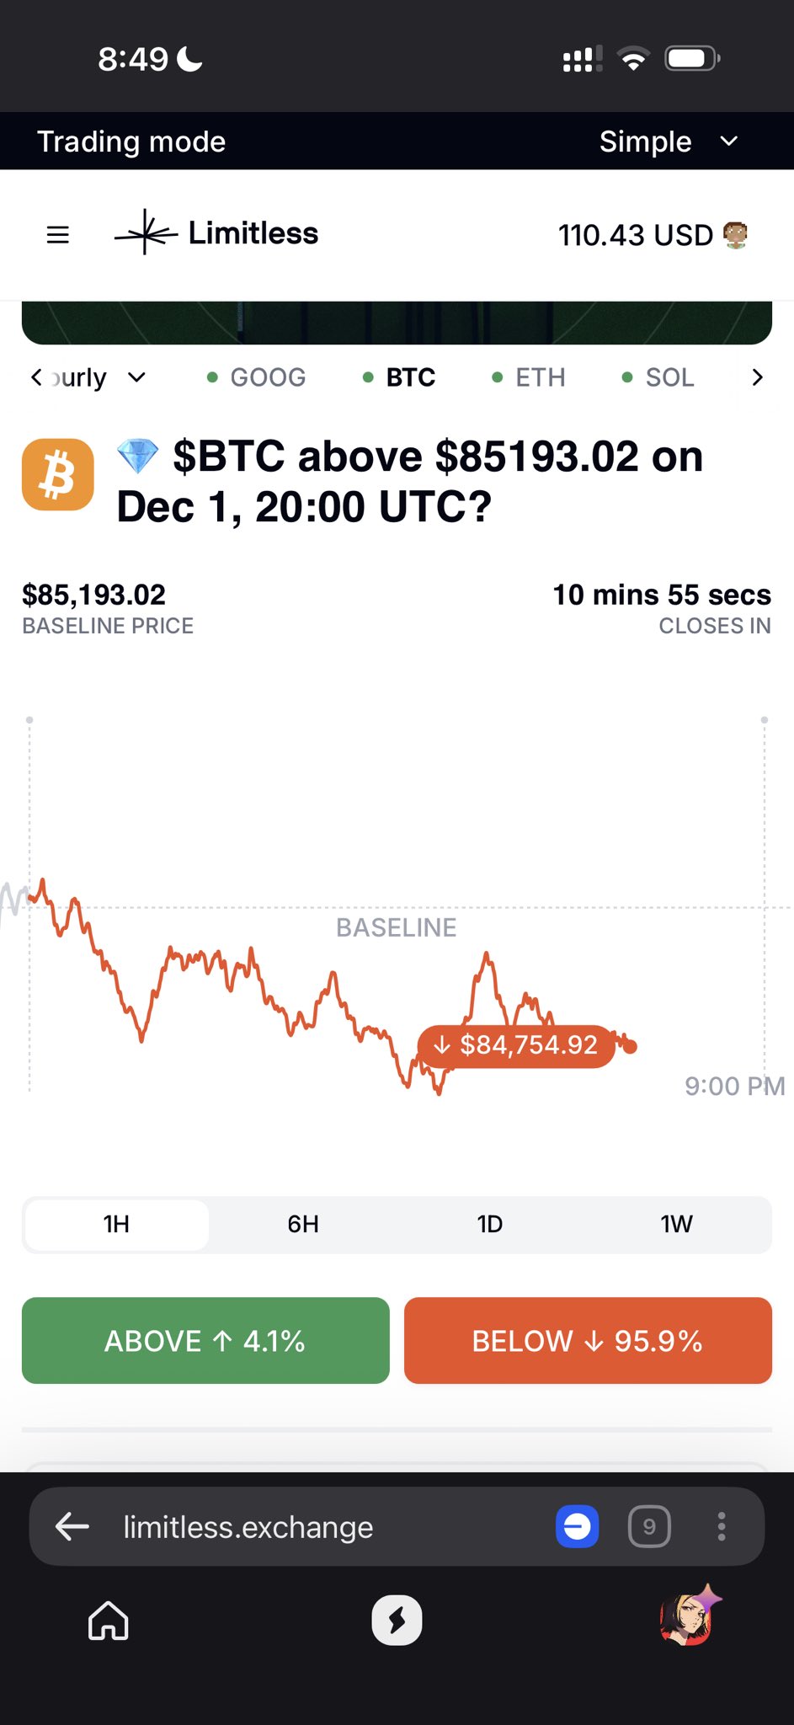This screenshot has width=794, height=1725.
Task: Go back using browser back arrow
Action: [x=72, y=1525]
